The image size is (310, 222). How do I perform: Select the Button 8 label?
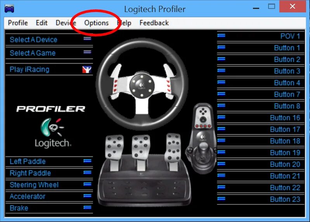287,106
